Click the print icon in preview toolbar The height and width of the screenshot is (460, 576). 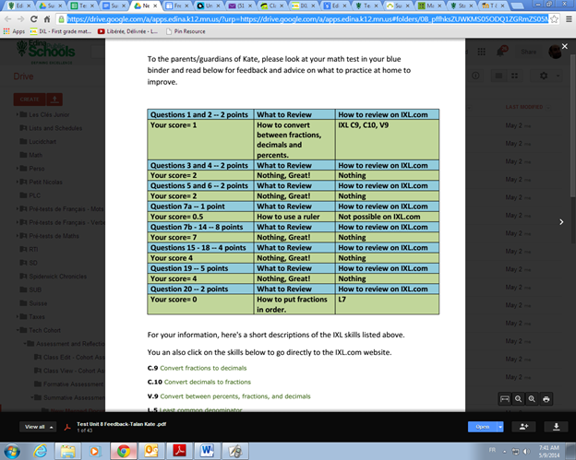pyautogui.click(x=546, y=399)
